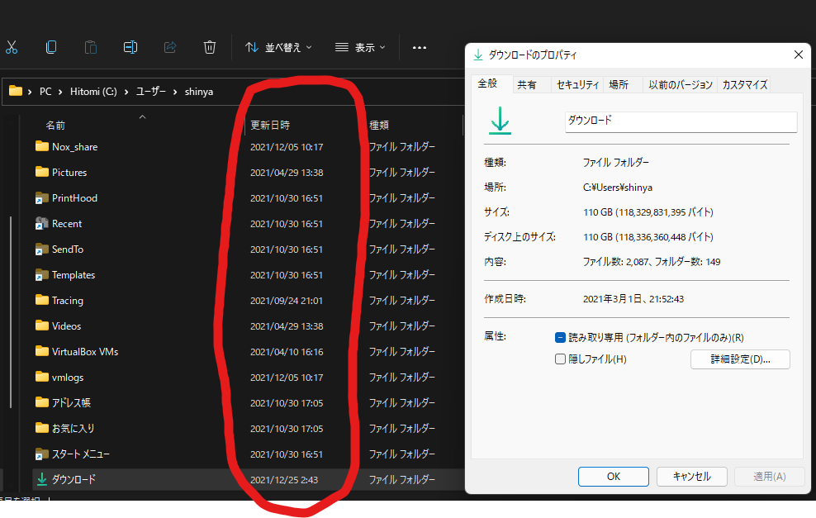Screen dimensions: 816x518
Task: Click the 詳細設定(D)... button
Action: [740, 359]
